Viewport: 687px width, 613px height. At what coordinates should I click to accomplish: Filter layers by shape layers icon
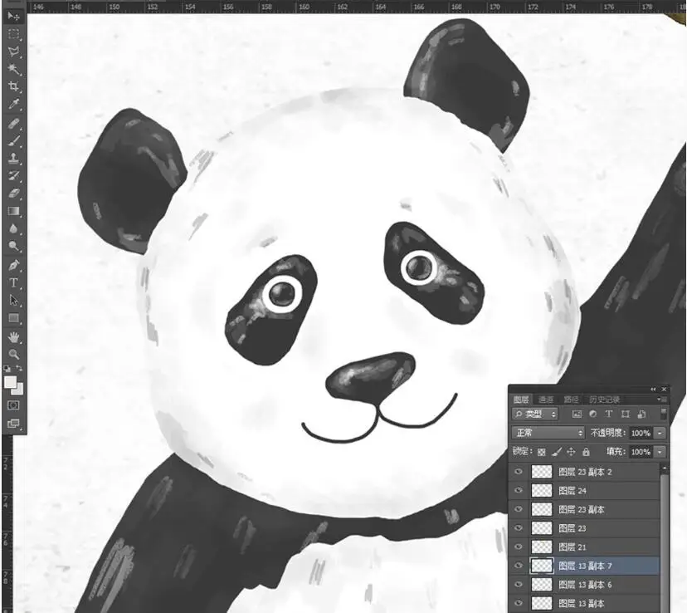626,414
